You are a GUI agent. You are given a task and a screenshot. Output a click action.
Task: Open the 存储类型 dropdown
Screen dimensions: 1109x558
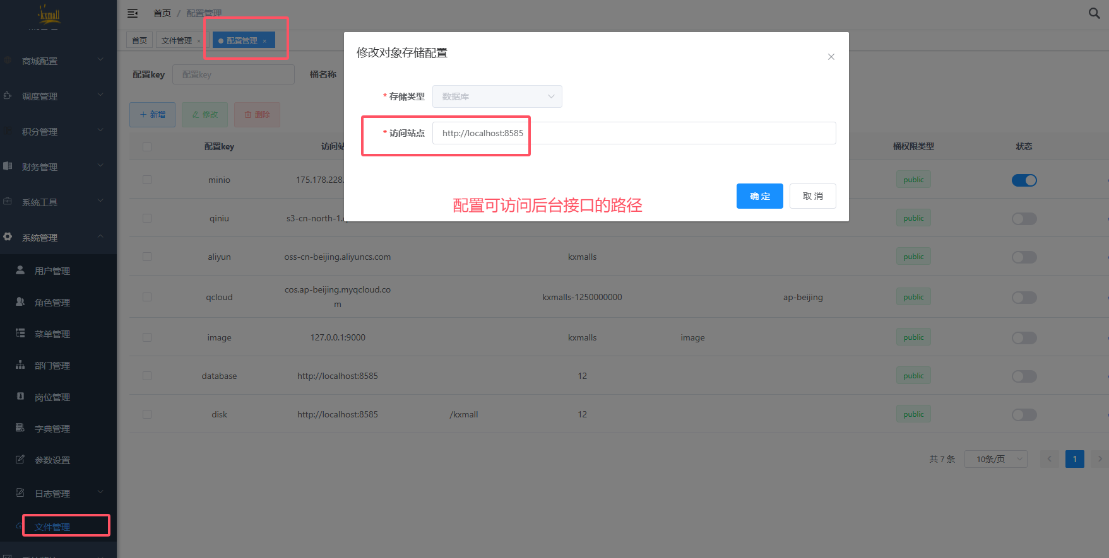click(497, 96)
